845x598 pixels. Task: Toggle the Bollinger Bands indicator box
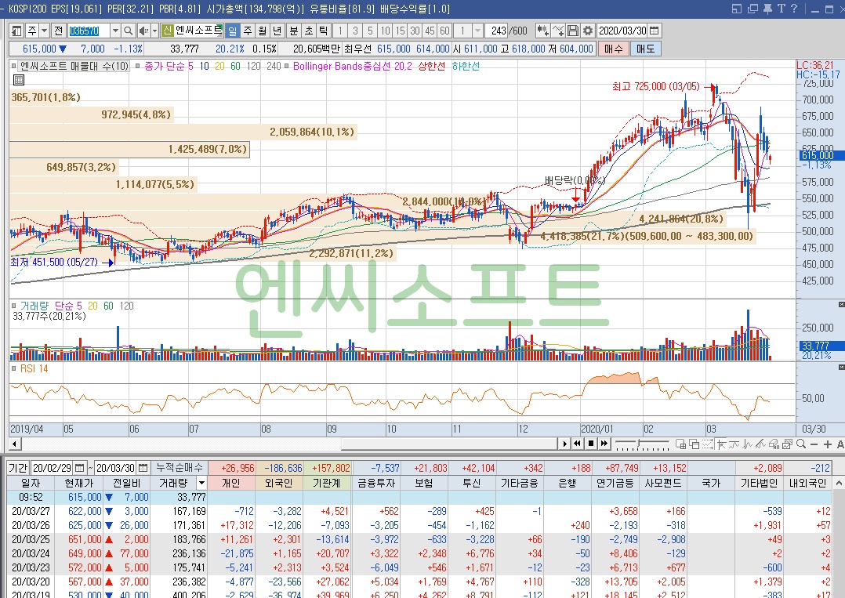click(287, 67)
